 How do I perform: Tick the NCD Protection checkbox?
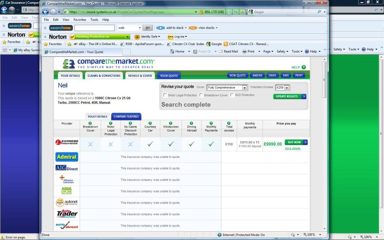pos(232,95)
